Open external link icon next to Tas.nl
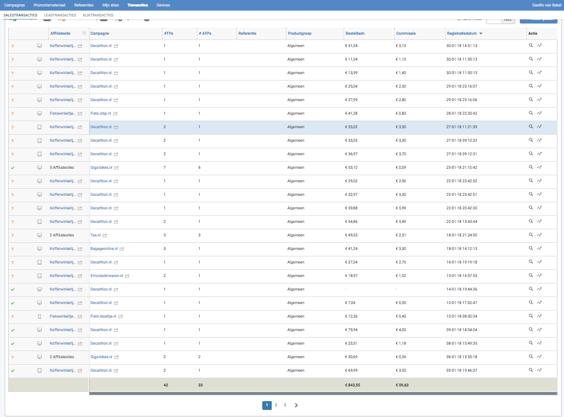This screenshot has width=564, height=417. (x=105, y=235)
